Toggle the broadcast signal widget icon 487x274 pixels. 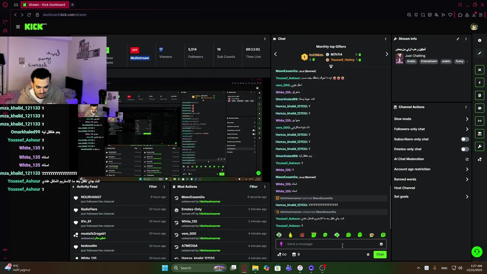(479, 121)
